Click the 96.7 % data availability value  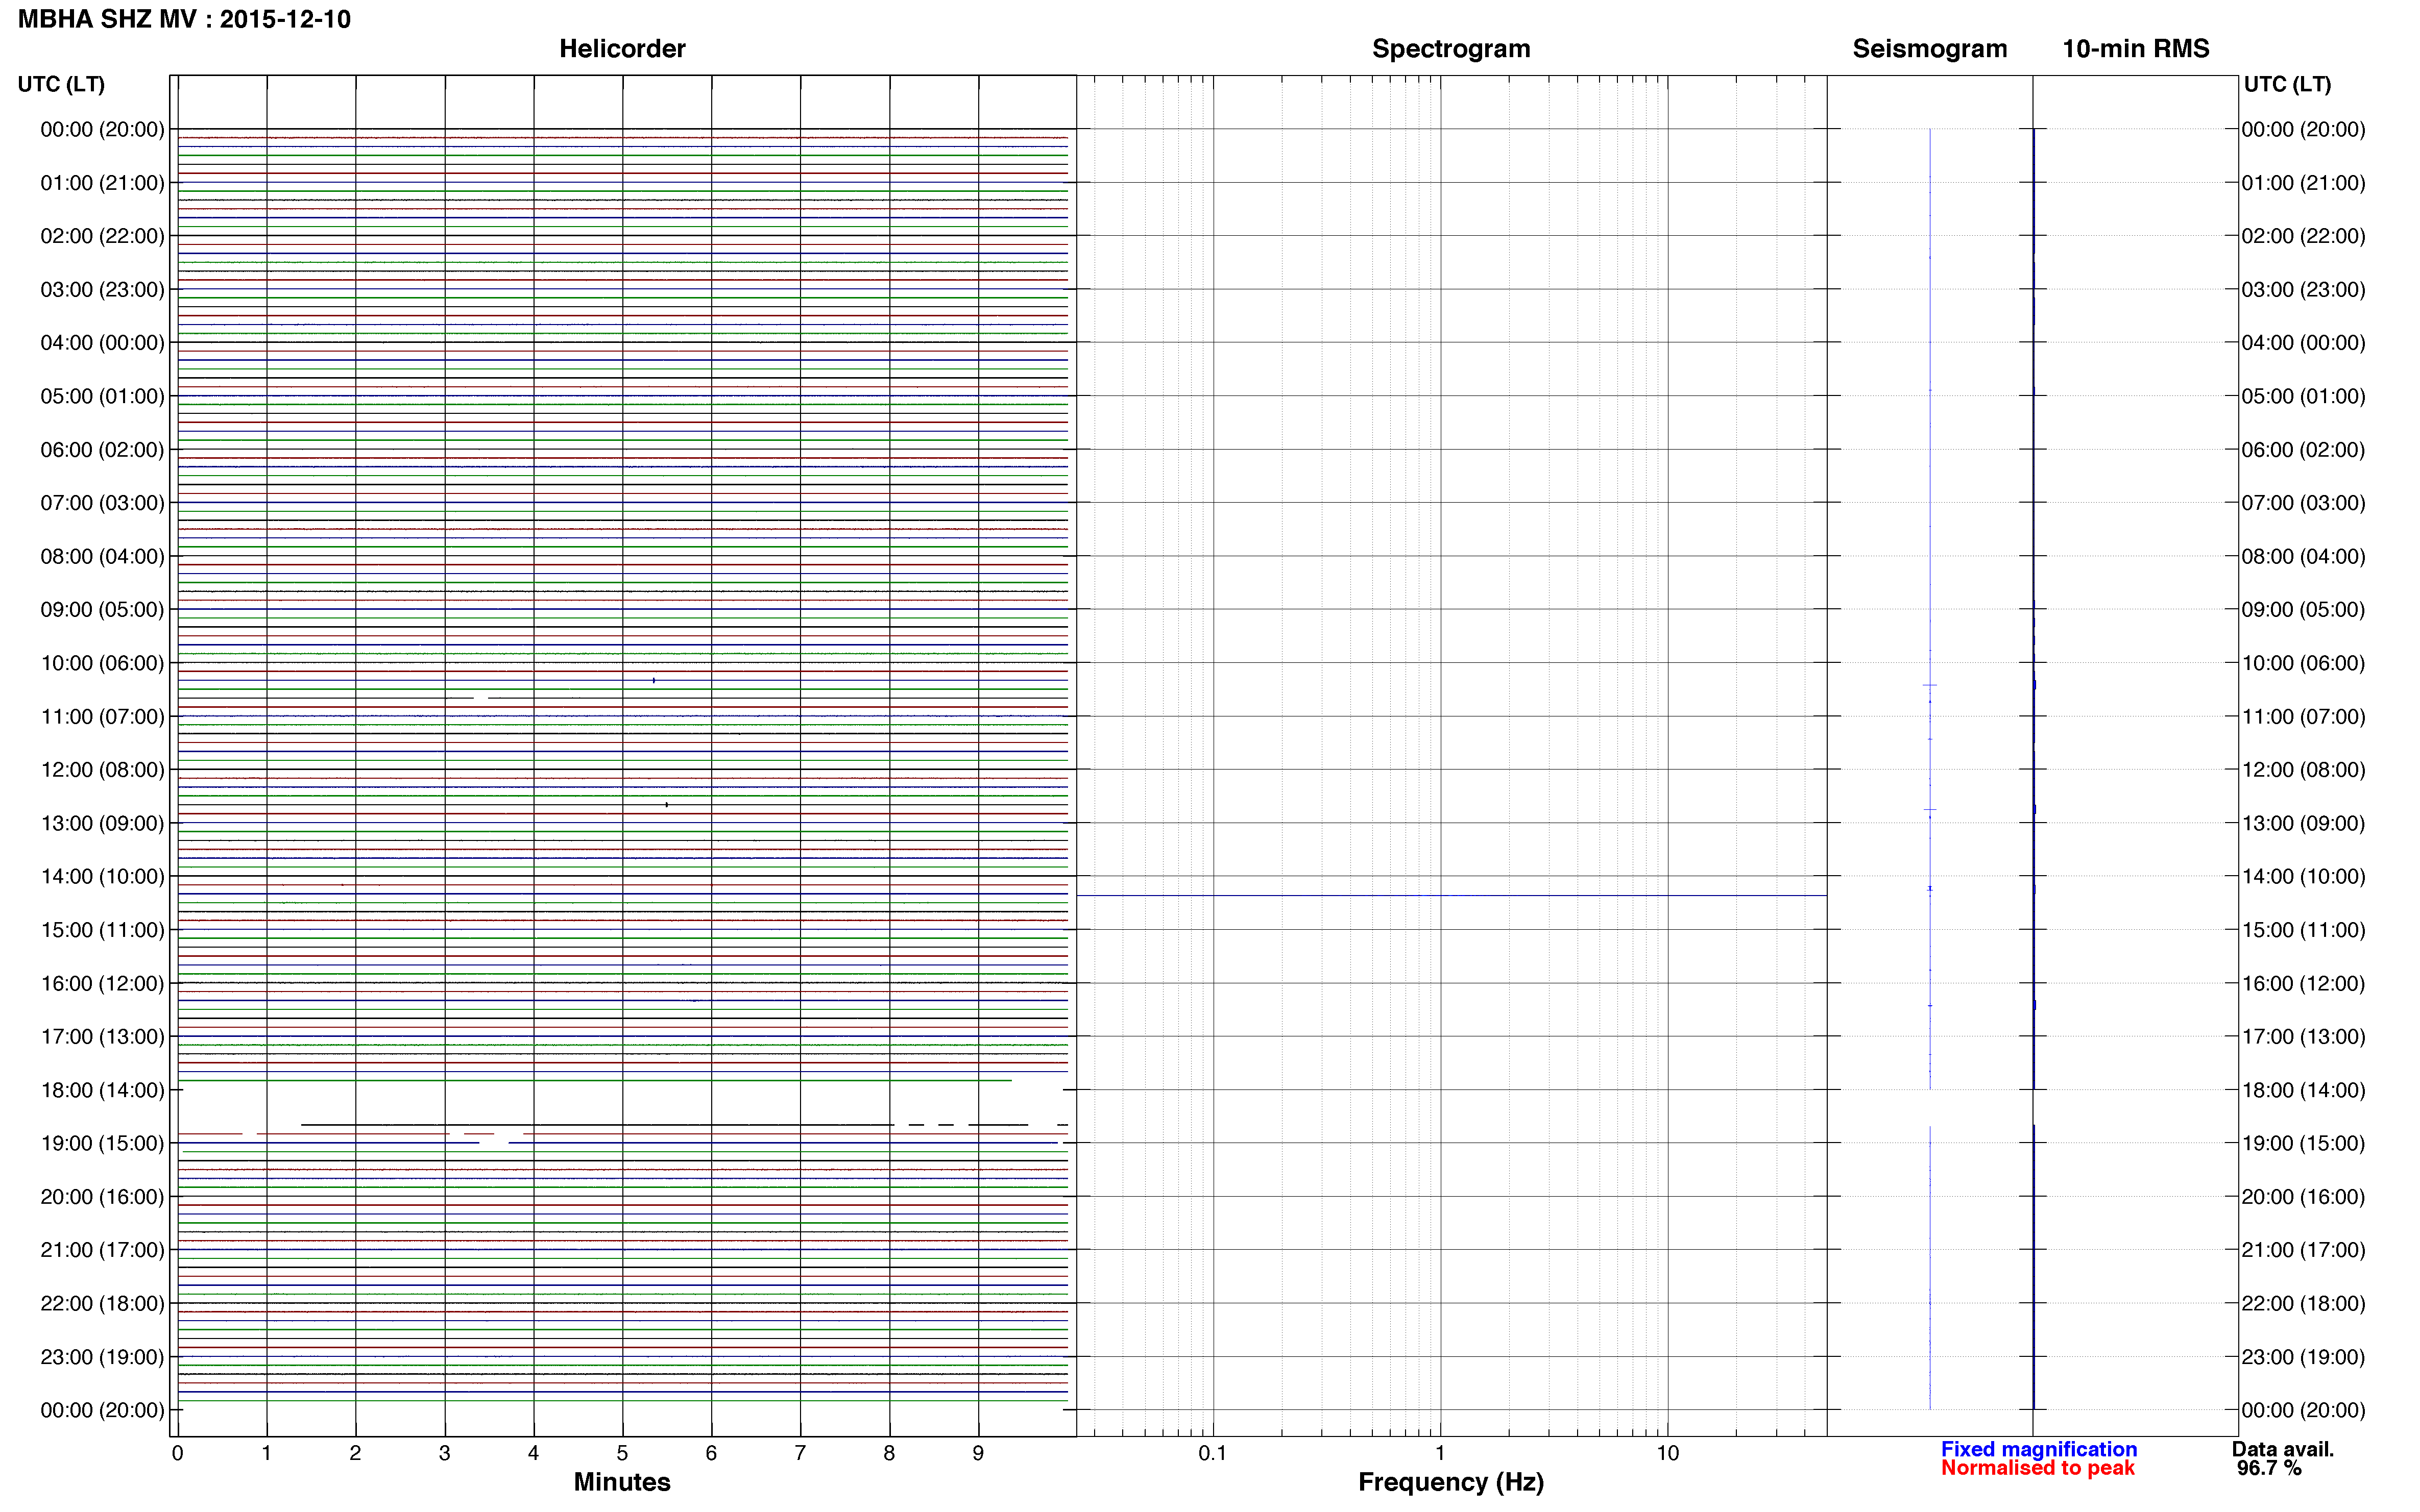pos(2269,1468)
